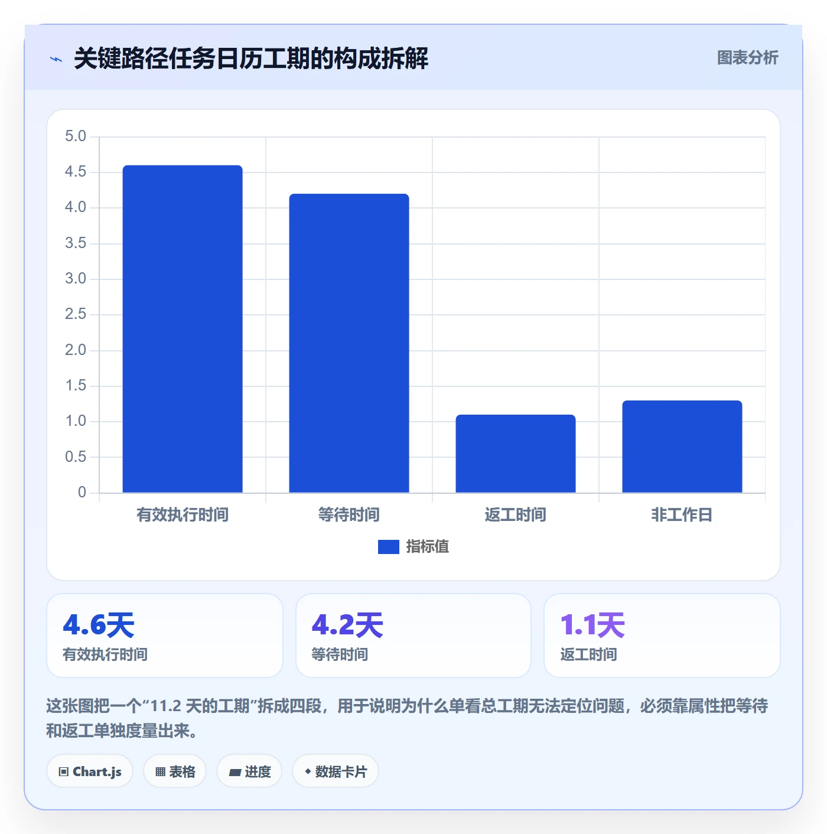The height and width of the screenshot is (834, 827).
Task: Click the 4.6天 value text
Action: [99, 625]
